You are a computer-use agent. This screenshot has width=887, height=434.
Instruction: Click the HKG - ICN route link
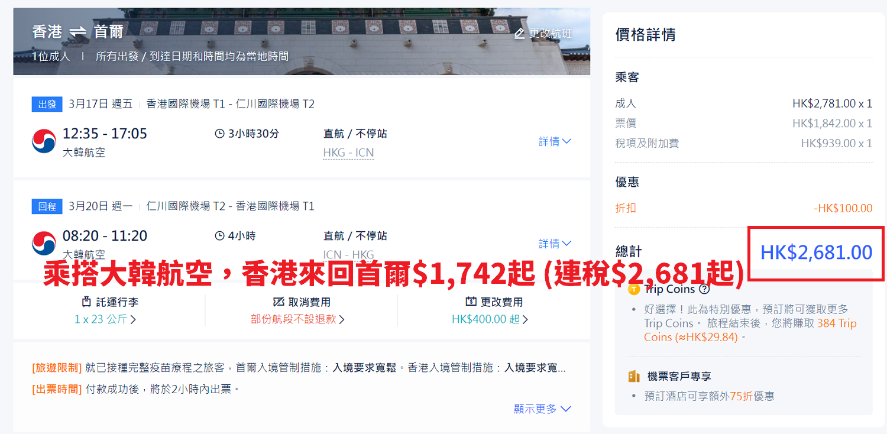click(x=348, y=153)
